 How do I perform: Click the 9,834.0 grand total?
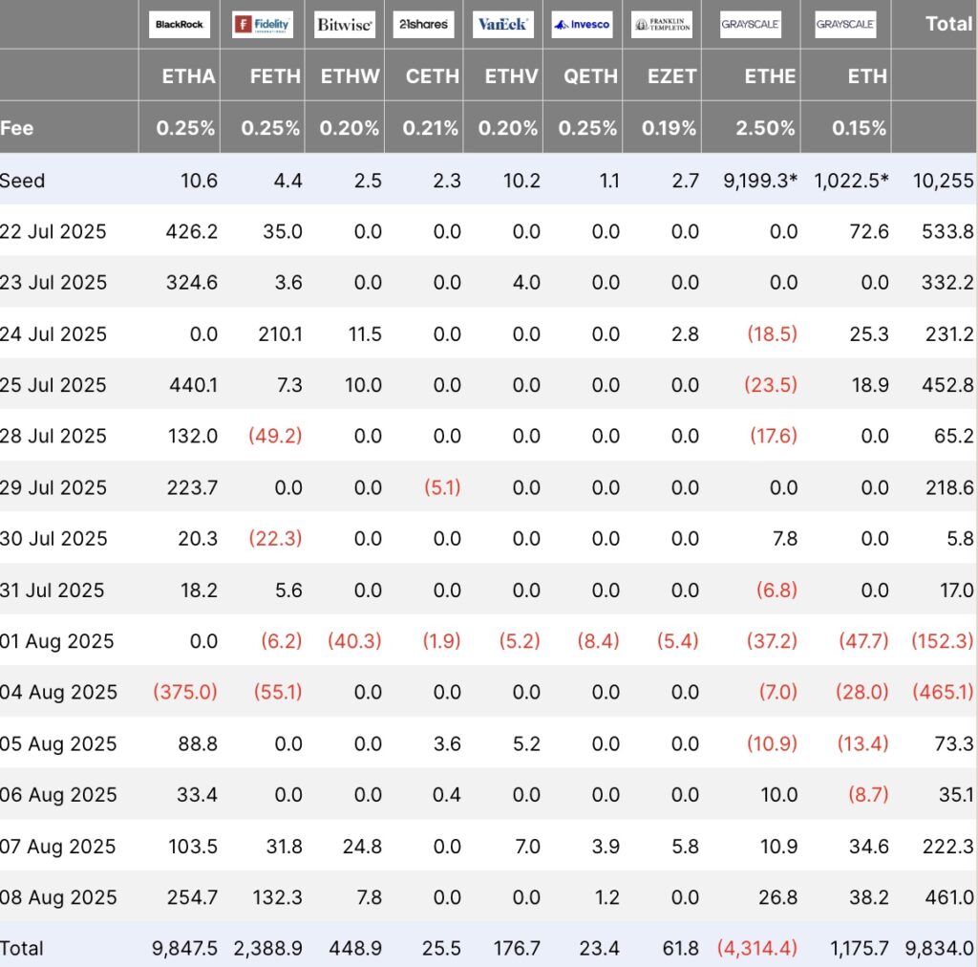[940, 949]
